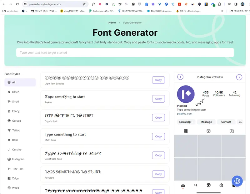The image size is (250, 194).
Task: Open the Chrome three-dot menu
Action: coord(249,4)
